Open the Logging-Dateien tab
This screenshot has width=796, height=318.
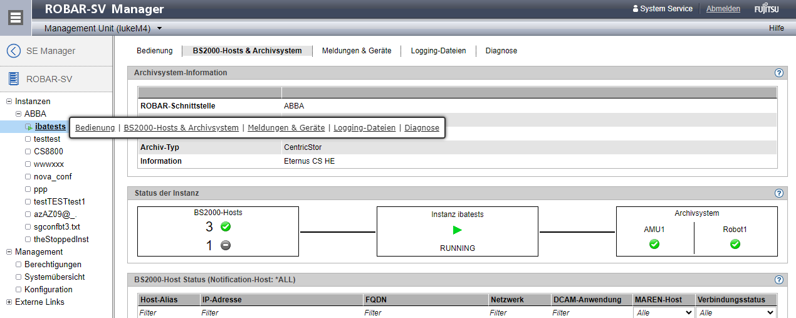coord(438,51)
